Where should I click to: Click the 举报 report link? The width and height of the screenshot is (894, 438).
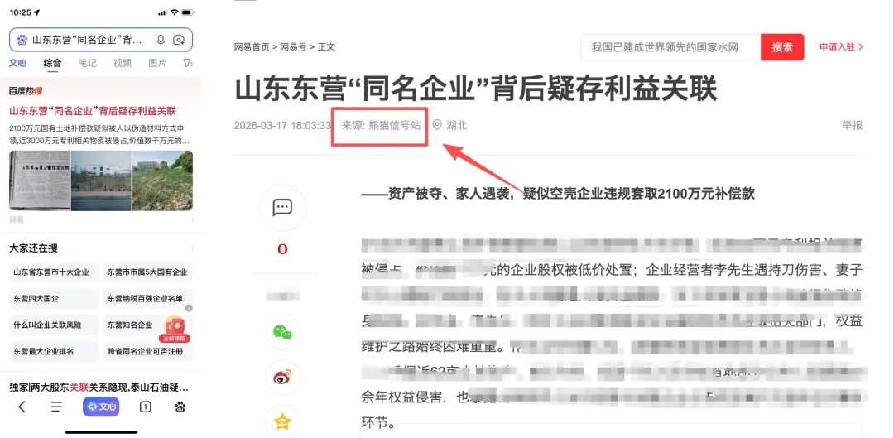(852, 126)
